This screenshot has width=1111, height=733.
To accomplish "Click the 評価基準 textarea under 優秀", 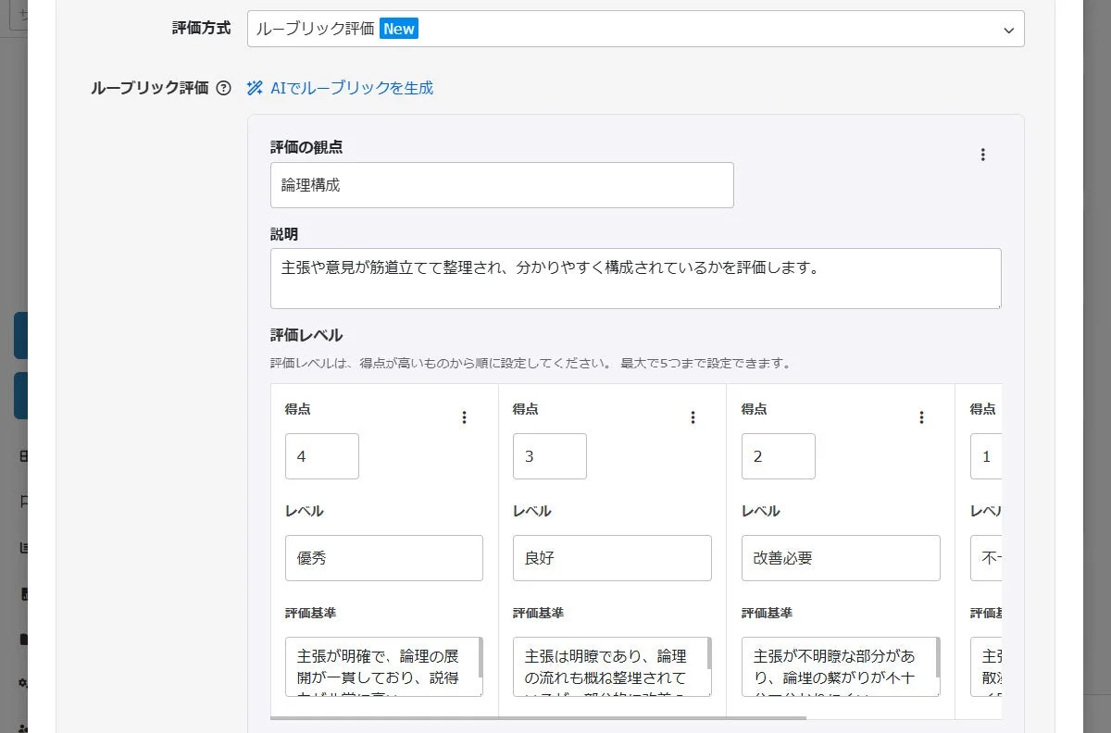I will click(380, 666).
